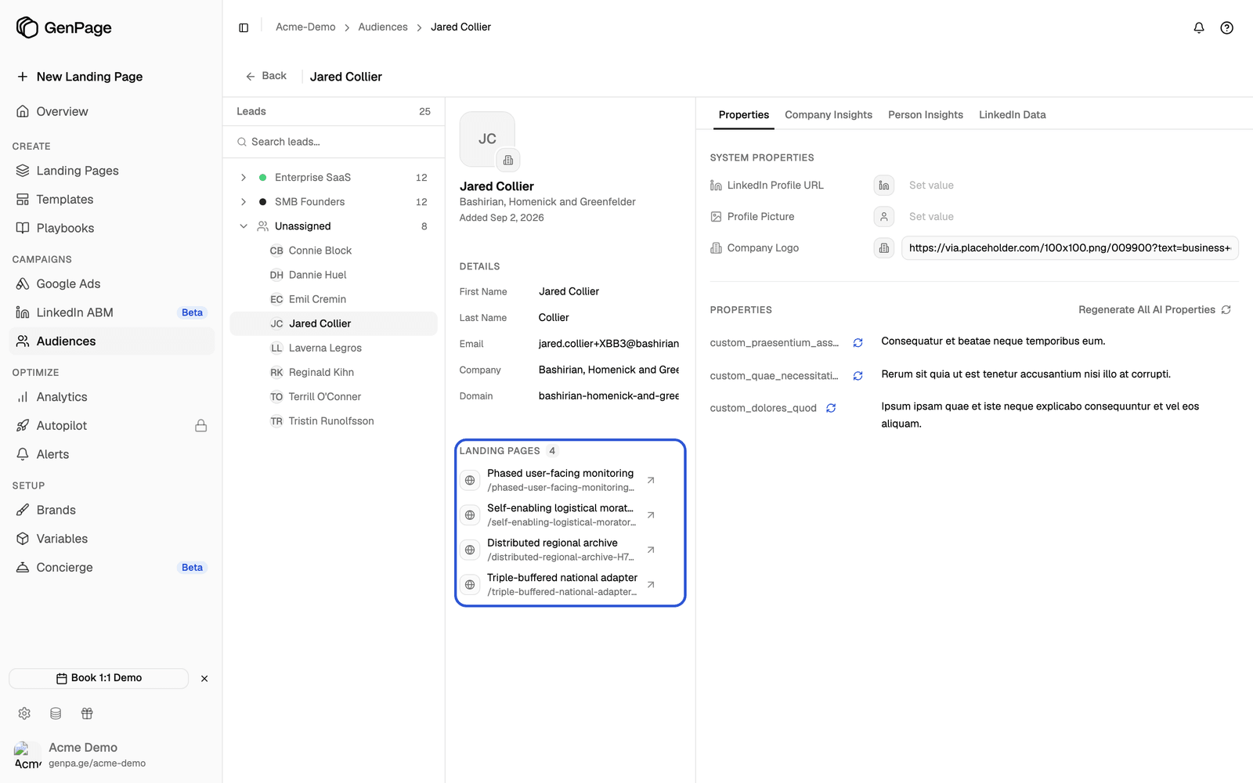Open LinkedIn Data tab
This screenshot has width=1253, height=783.
coord(1013,115)
